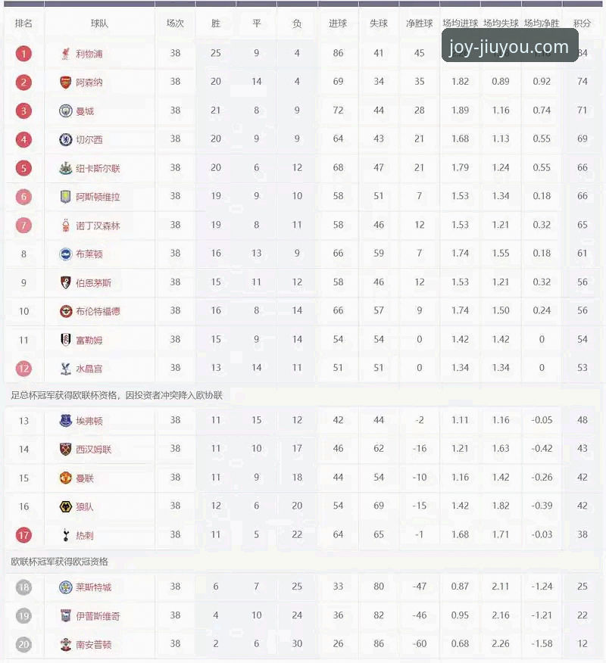
Task: Click the Tottenham (热刺) cockerel crest
Action: click(66, 535)
